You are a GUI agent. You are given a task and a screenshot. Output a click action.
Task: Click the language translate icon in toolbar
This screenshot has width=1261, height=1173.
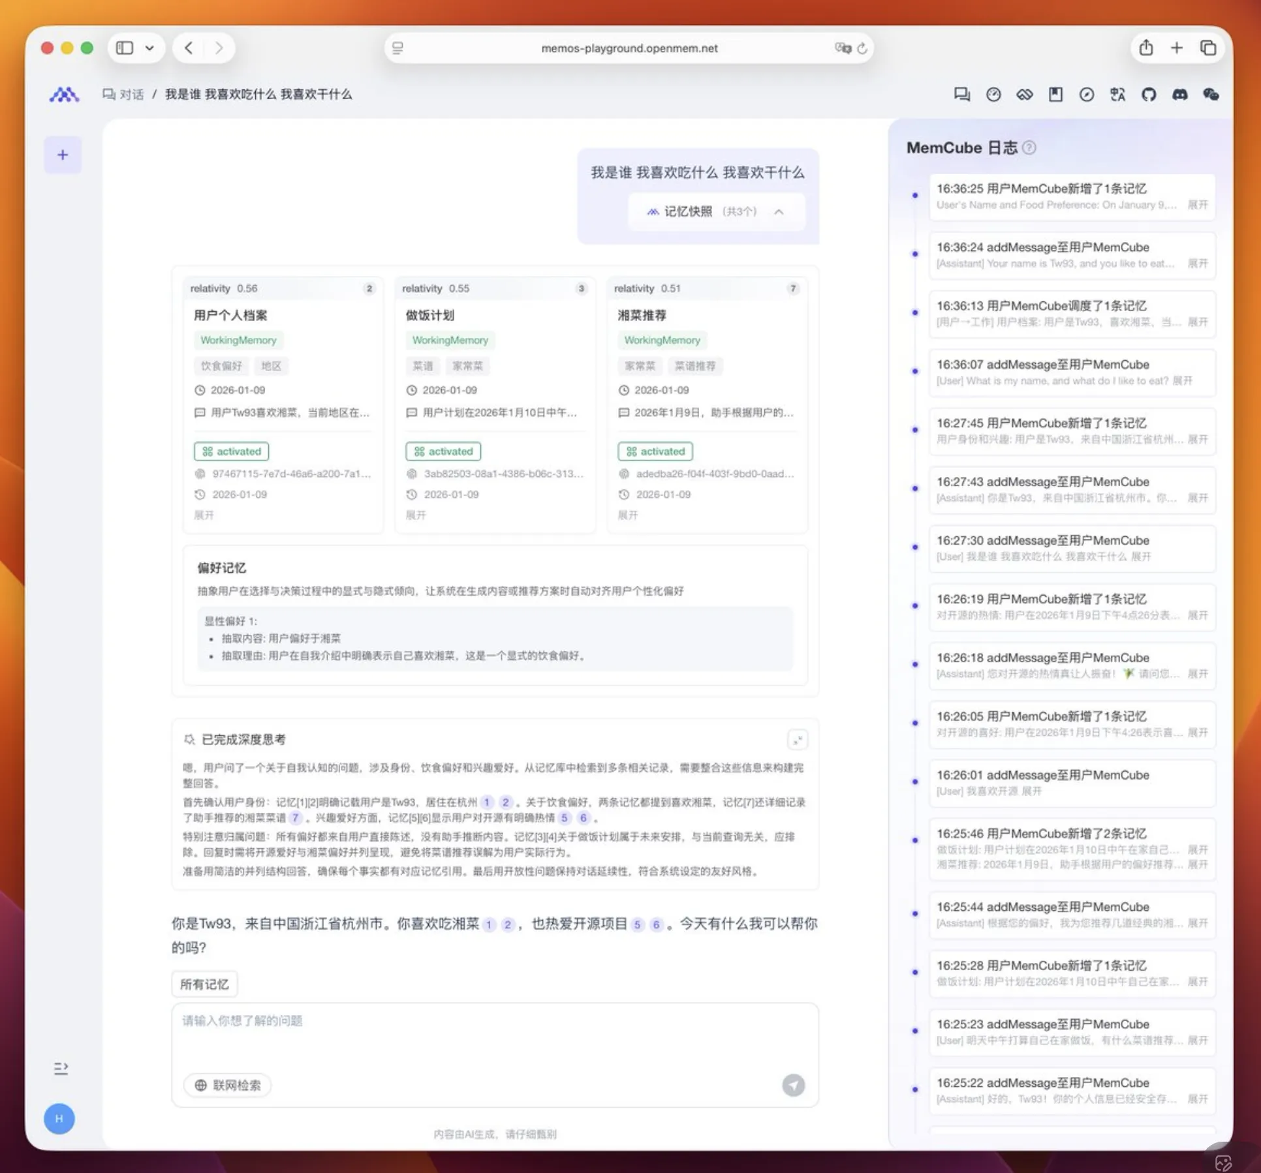pos(1117,95)
